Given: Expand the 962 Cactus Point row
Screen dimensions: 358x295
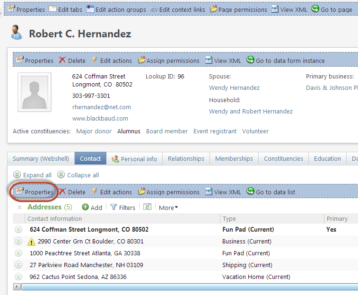Looking at the screenshot, I should (x=18, y=277).
